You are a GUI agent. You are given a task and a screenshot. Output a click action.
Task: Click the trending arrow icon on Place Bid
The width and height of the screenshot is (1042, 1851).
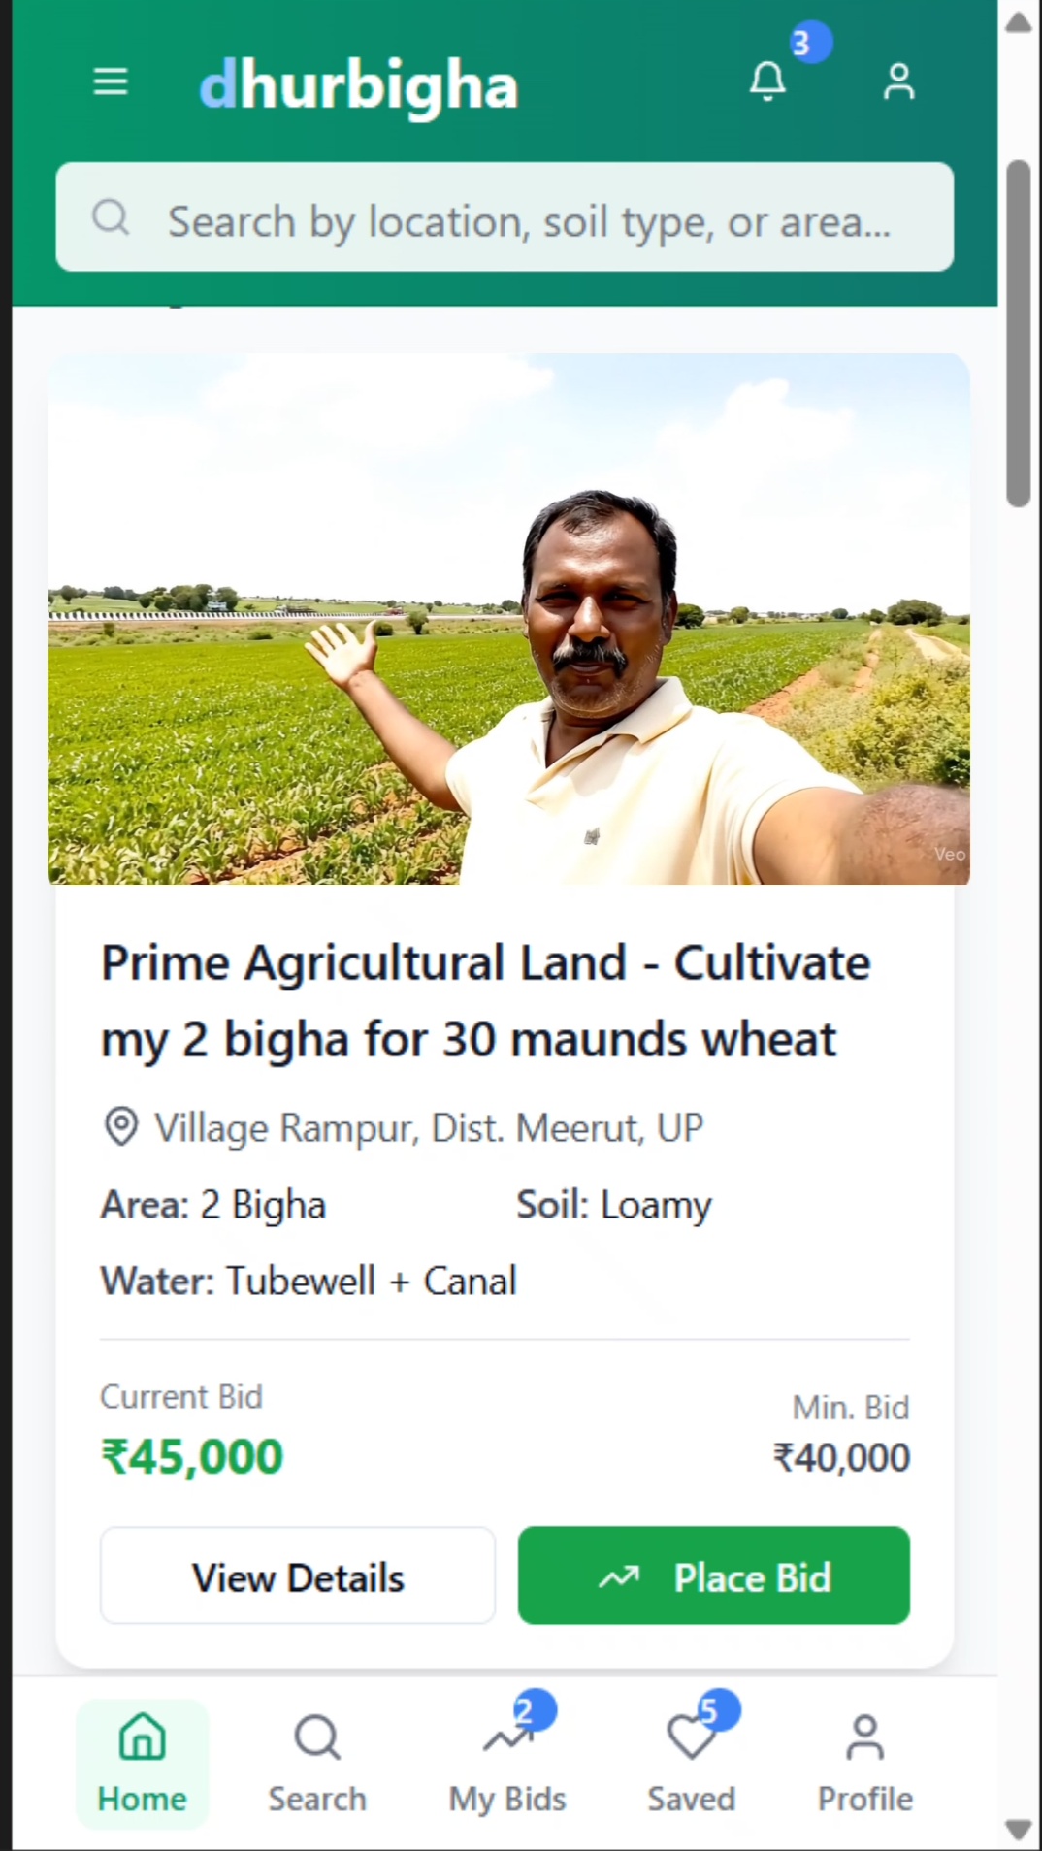pyautogui.click(x=619, y=1576)
